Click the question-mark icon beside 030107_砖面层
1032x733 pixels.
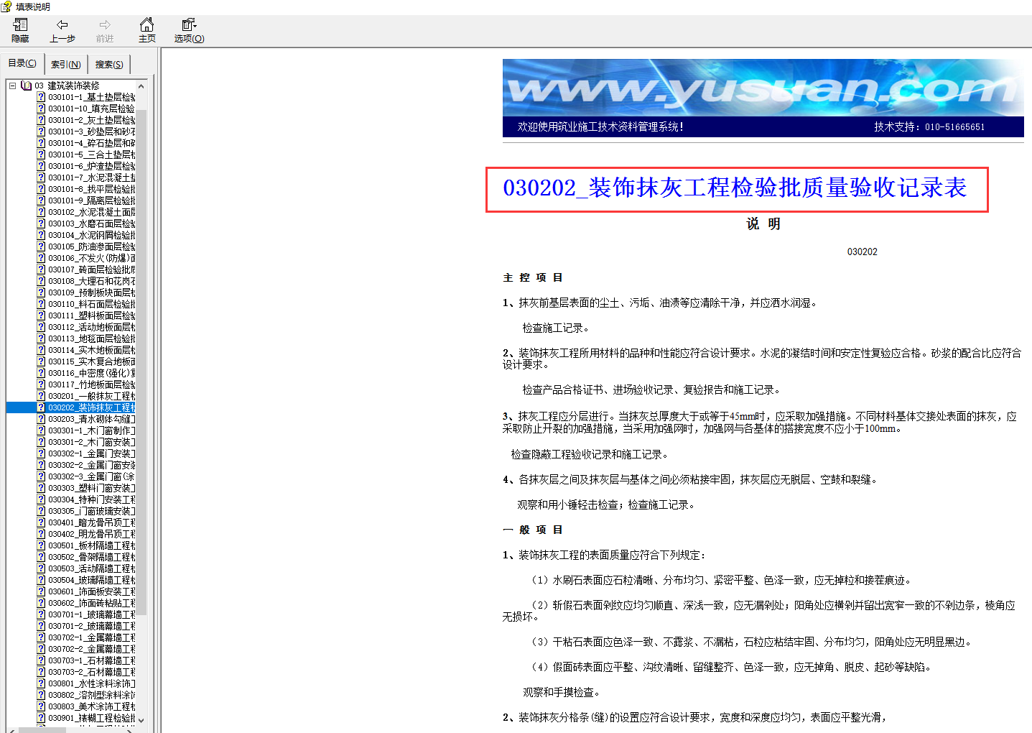pos(41,269)
